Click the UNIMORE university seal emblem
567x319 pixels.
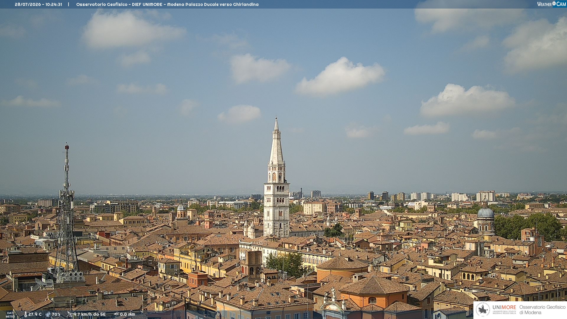point(483,309)
